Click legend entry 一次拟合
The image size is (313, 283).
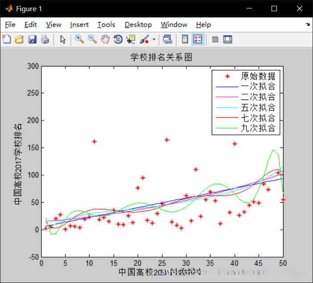point(258,87)
